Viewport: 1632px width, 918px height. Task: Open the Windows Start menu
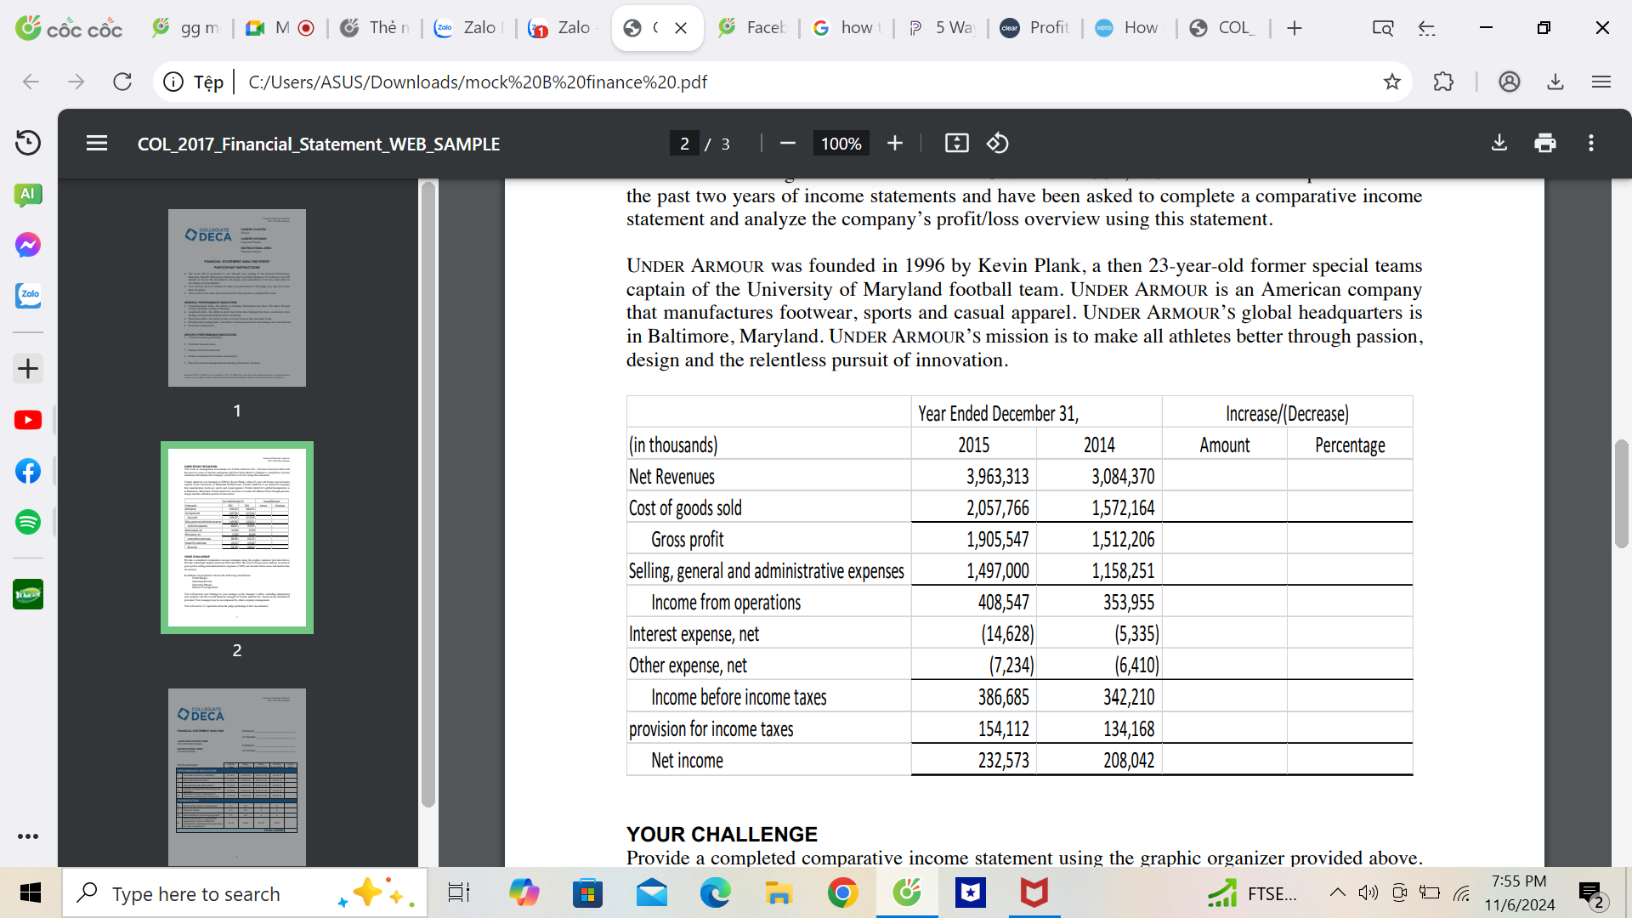coord(30,892)
